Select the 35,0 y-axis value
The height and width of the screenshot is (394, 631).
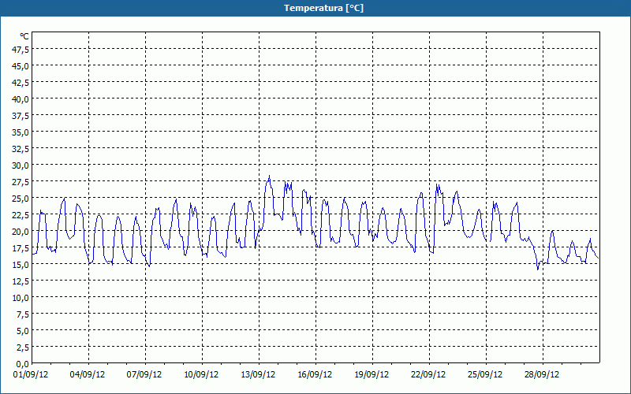[21, 132]
